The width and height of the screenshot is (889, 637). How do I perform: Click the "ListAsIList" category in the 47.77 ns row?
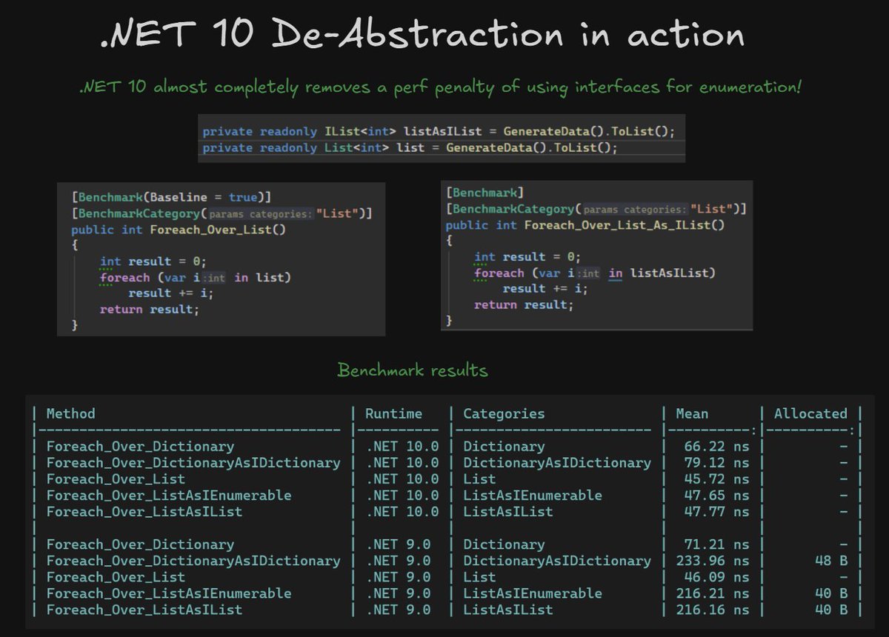(508, 512)
